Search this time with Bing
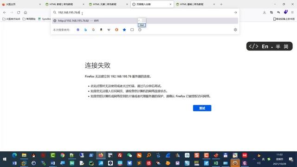Image resolution: width=297 pixels, height=167 pixels. [85, 30]
